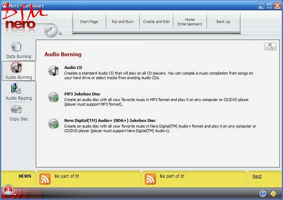Click the Next news link
Screen dimensions: 283x200
click(257, 176)
